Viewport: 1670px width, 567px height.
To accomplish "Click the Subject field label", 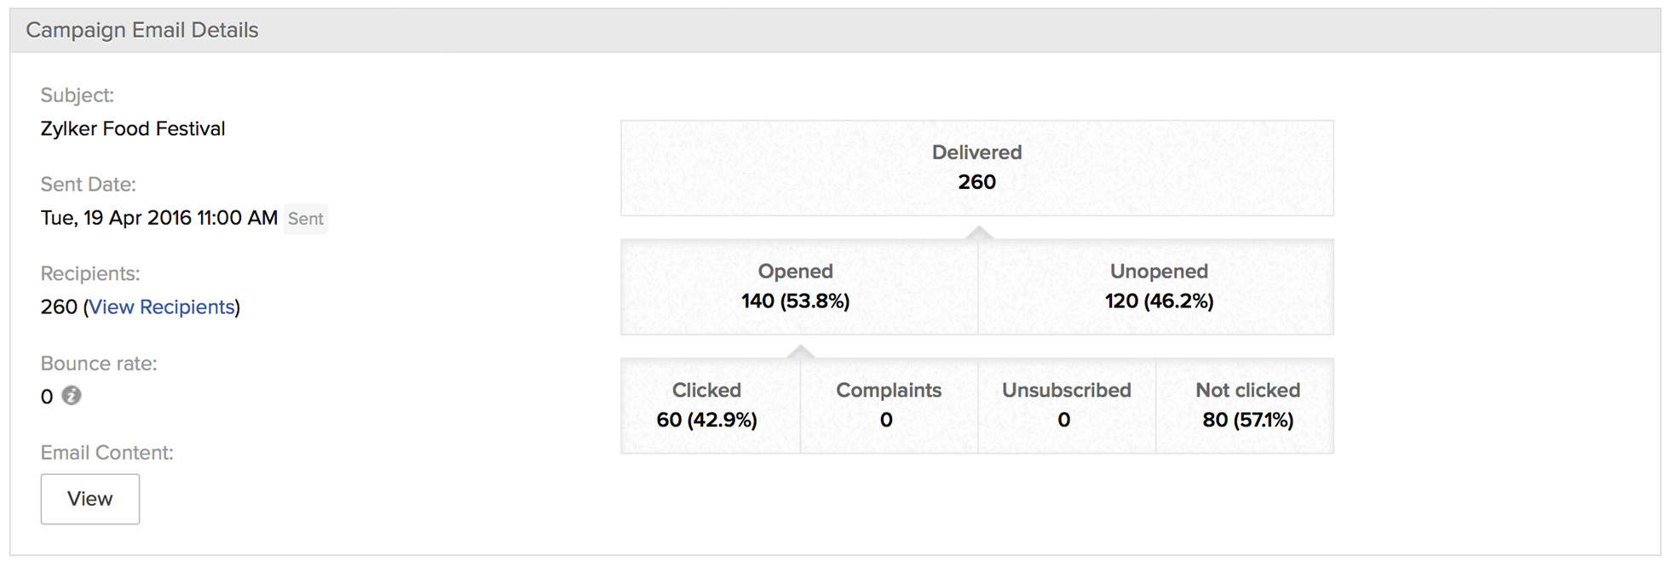I will coord(77,95).
